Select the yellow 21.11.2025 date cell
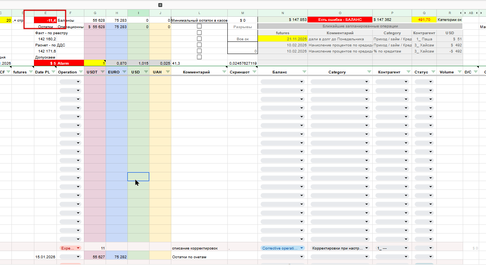Screen dimensions: 486x267 click(x=283, y=39)
